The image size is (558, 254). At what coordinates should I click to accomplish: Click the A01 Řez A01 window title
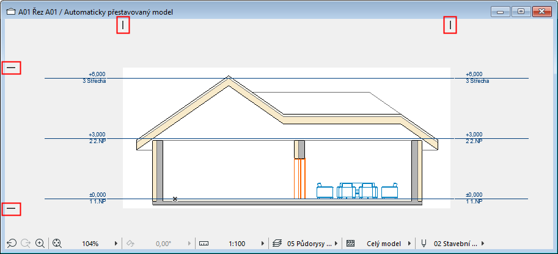(x=95, y=12)
